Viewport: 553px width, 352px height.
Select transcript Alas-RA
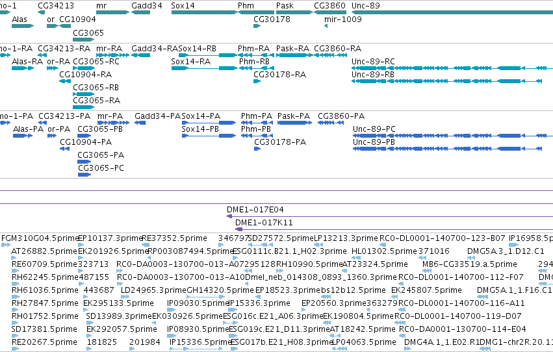23,68
